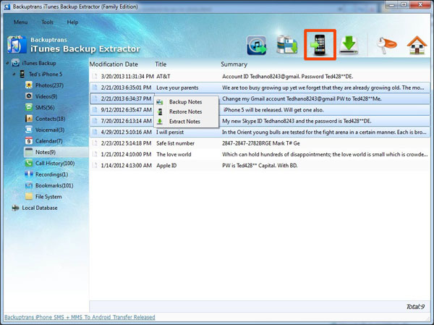Click the key register toolbar icon
The height and width of the screenshot is (325, 434).
point(387,45)
